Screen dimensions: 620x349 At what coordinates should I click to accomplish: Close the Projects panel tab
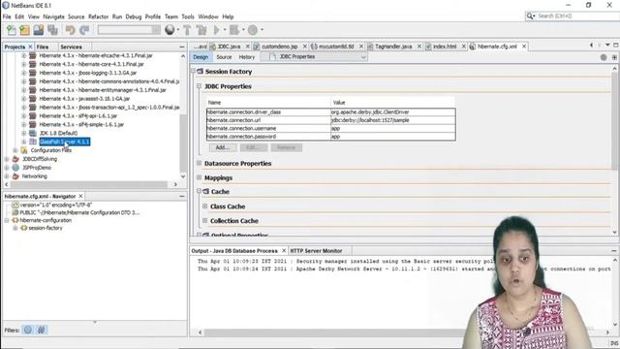[30, 47]
